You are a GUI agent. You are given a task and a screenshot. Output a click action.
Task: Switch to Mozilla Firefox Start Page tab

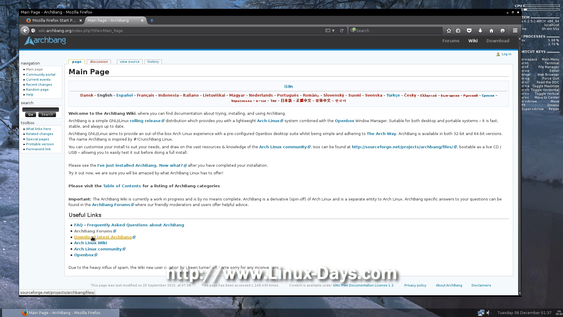point(54,21)
